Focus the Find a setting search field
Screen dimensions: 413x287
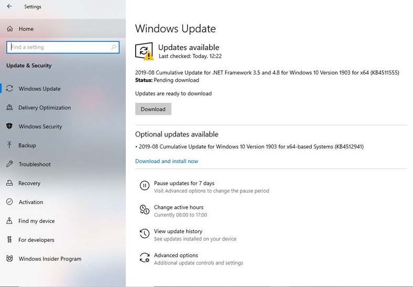tap(63, 47)
